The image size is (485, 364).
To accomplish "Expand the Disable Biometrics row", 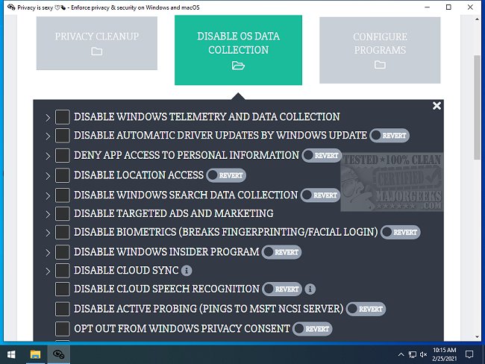I will tap(48, 233).
